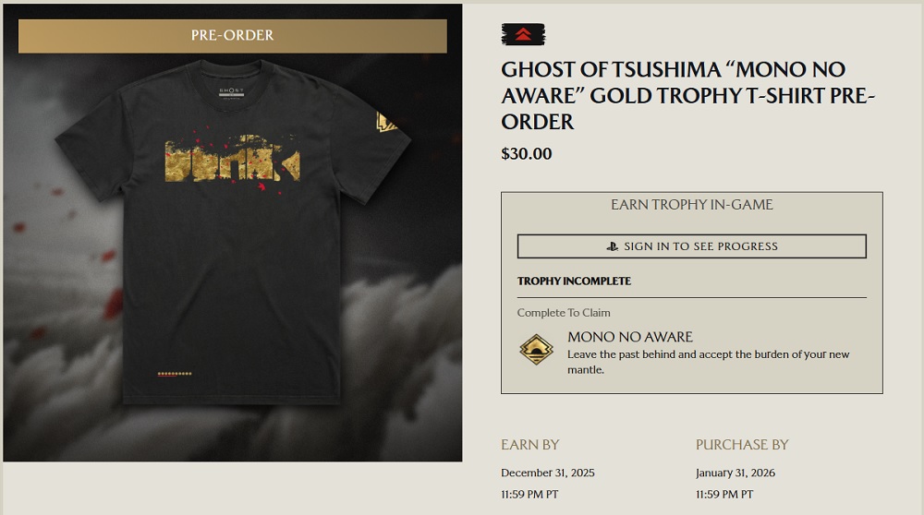Click the Earn Trophy In-Game header
The image size is (924, 515).
691,205
